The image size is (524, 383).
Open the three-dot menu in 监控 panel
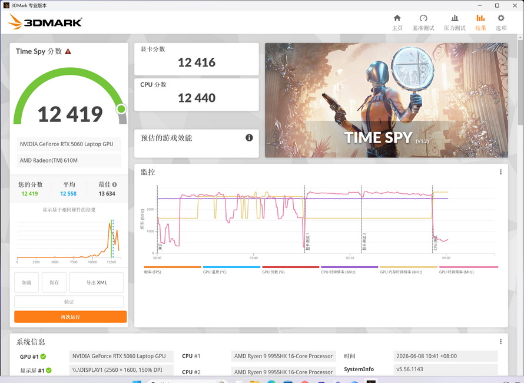(500, 172)
